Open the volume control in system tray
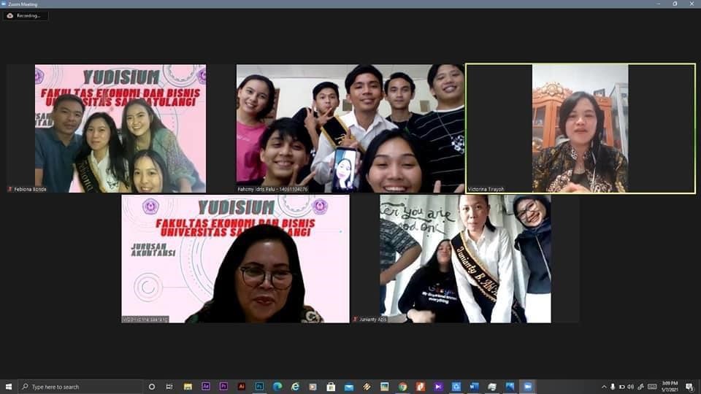This screenshot has height=394, width=701. click(631, 386)
